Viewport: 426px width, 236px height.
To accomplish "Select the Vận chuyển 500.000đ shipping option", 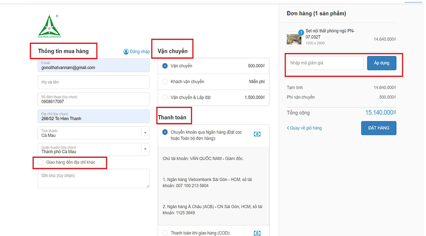I will point(165,66).
